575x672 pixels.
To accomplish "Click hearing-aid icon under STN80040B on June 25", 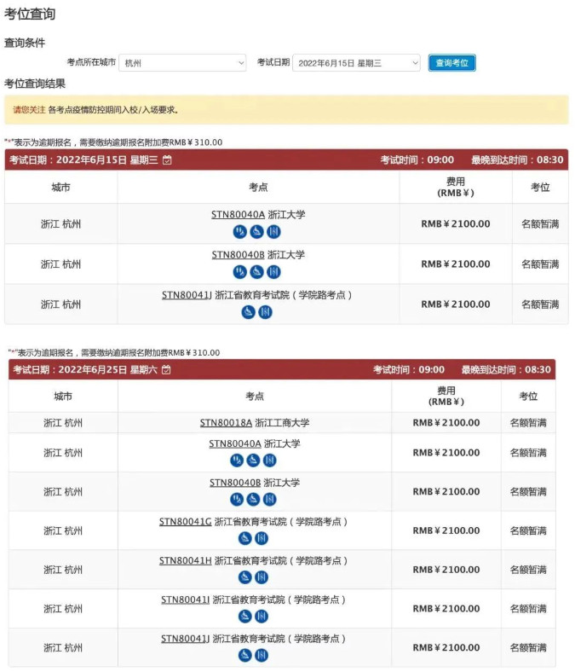I will [237, 499].
